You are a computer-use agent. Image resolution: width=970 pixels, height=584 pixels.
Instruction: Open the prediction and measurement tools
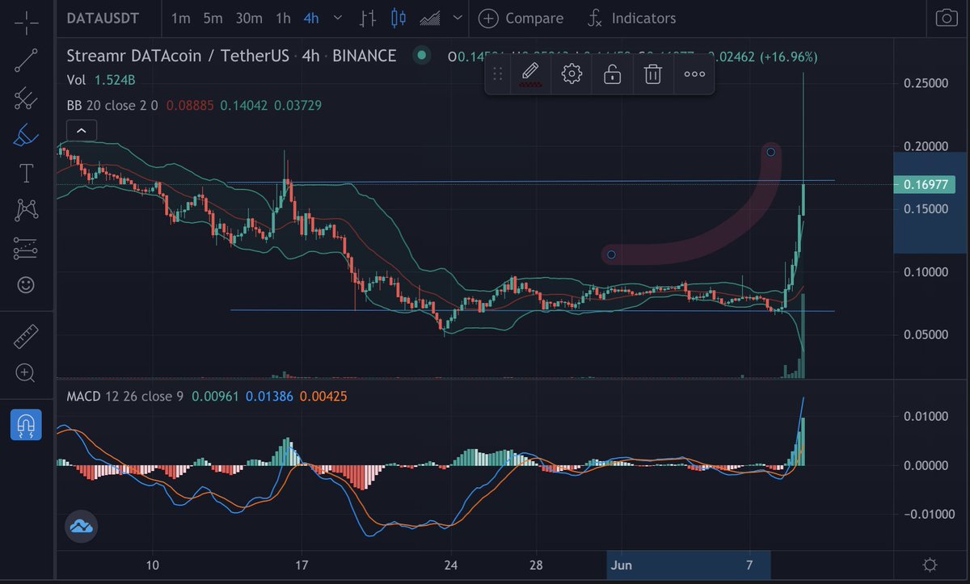[x=26, y=248]
